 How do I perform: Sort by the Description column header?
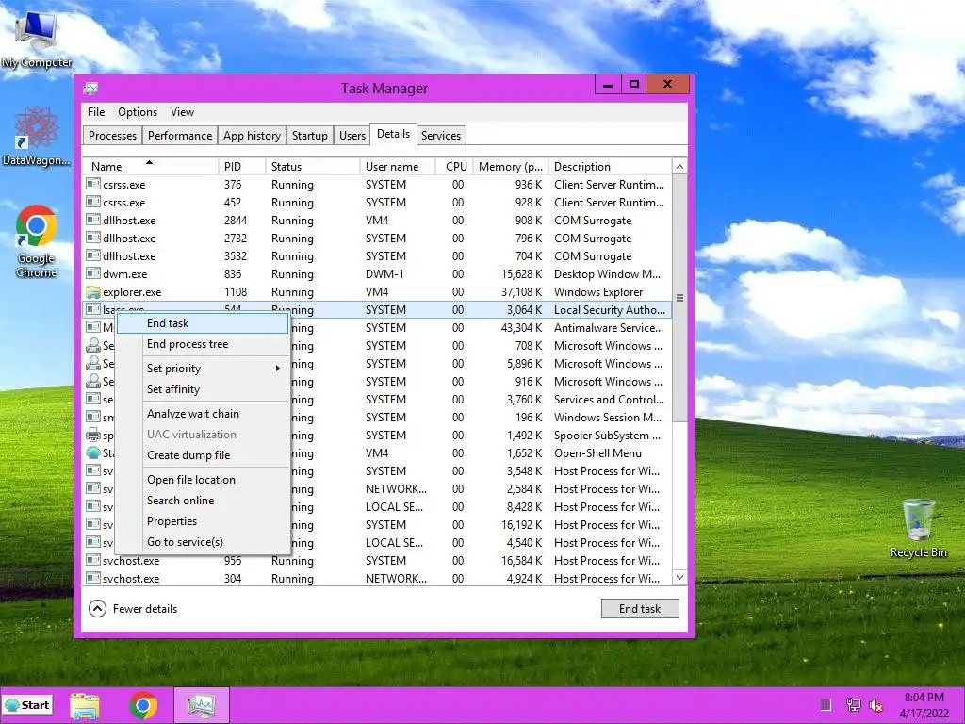click(x=610, y=166)
